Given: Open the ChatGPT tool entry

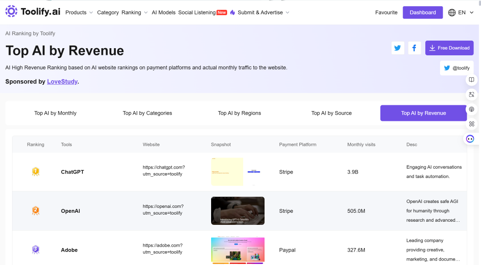Looking at the screenshot, I should point(73,172).
